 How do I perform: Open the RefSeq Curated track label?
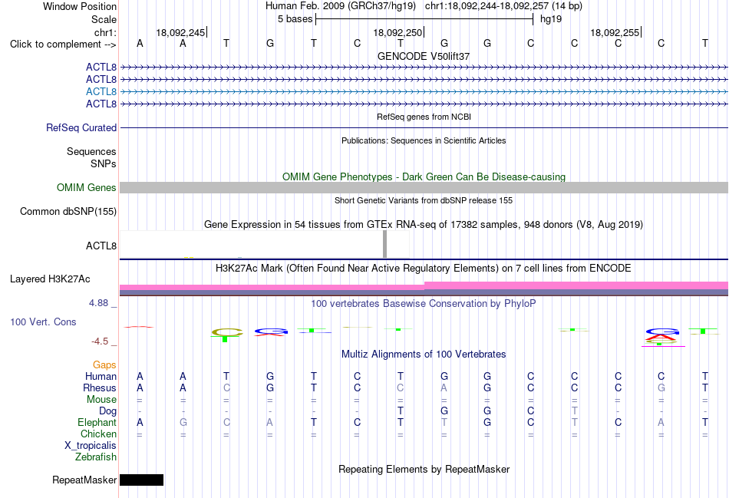click(x=81, y=127)
